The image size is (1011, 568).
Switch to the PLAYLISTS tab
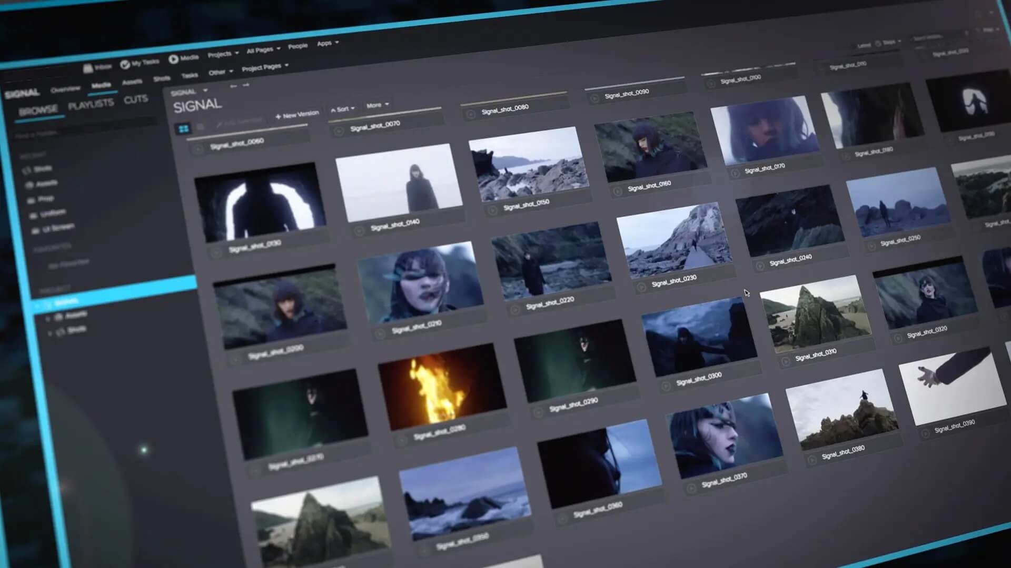point(91,105)
